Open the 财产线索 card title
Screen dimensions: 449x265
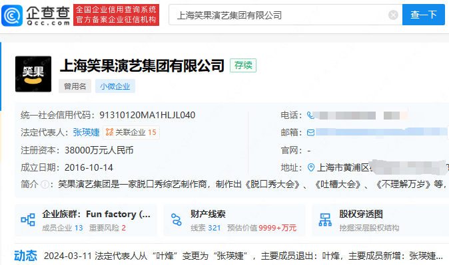[x=208, y=214]
